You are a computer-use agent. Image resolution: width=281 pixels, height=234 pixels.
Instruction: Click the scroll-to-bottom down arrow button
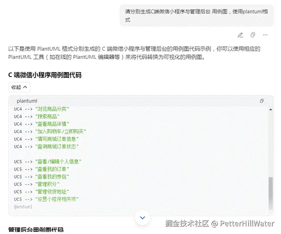142,218
